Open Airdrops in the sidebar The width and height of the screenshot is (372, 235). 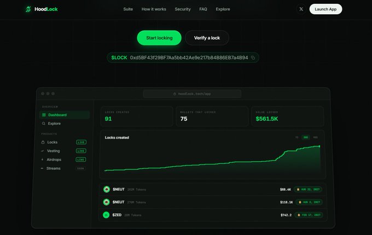(x=54, y=160)
